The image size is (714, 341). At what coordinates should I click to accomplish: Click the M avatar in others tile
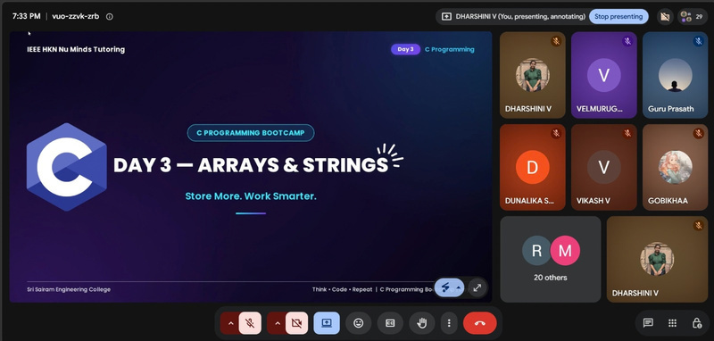(x=565, y=251)
